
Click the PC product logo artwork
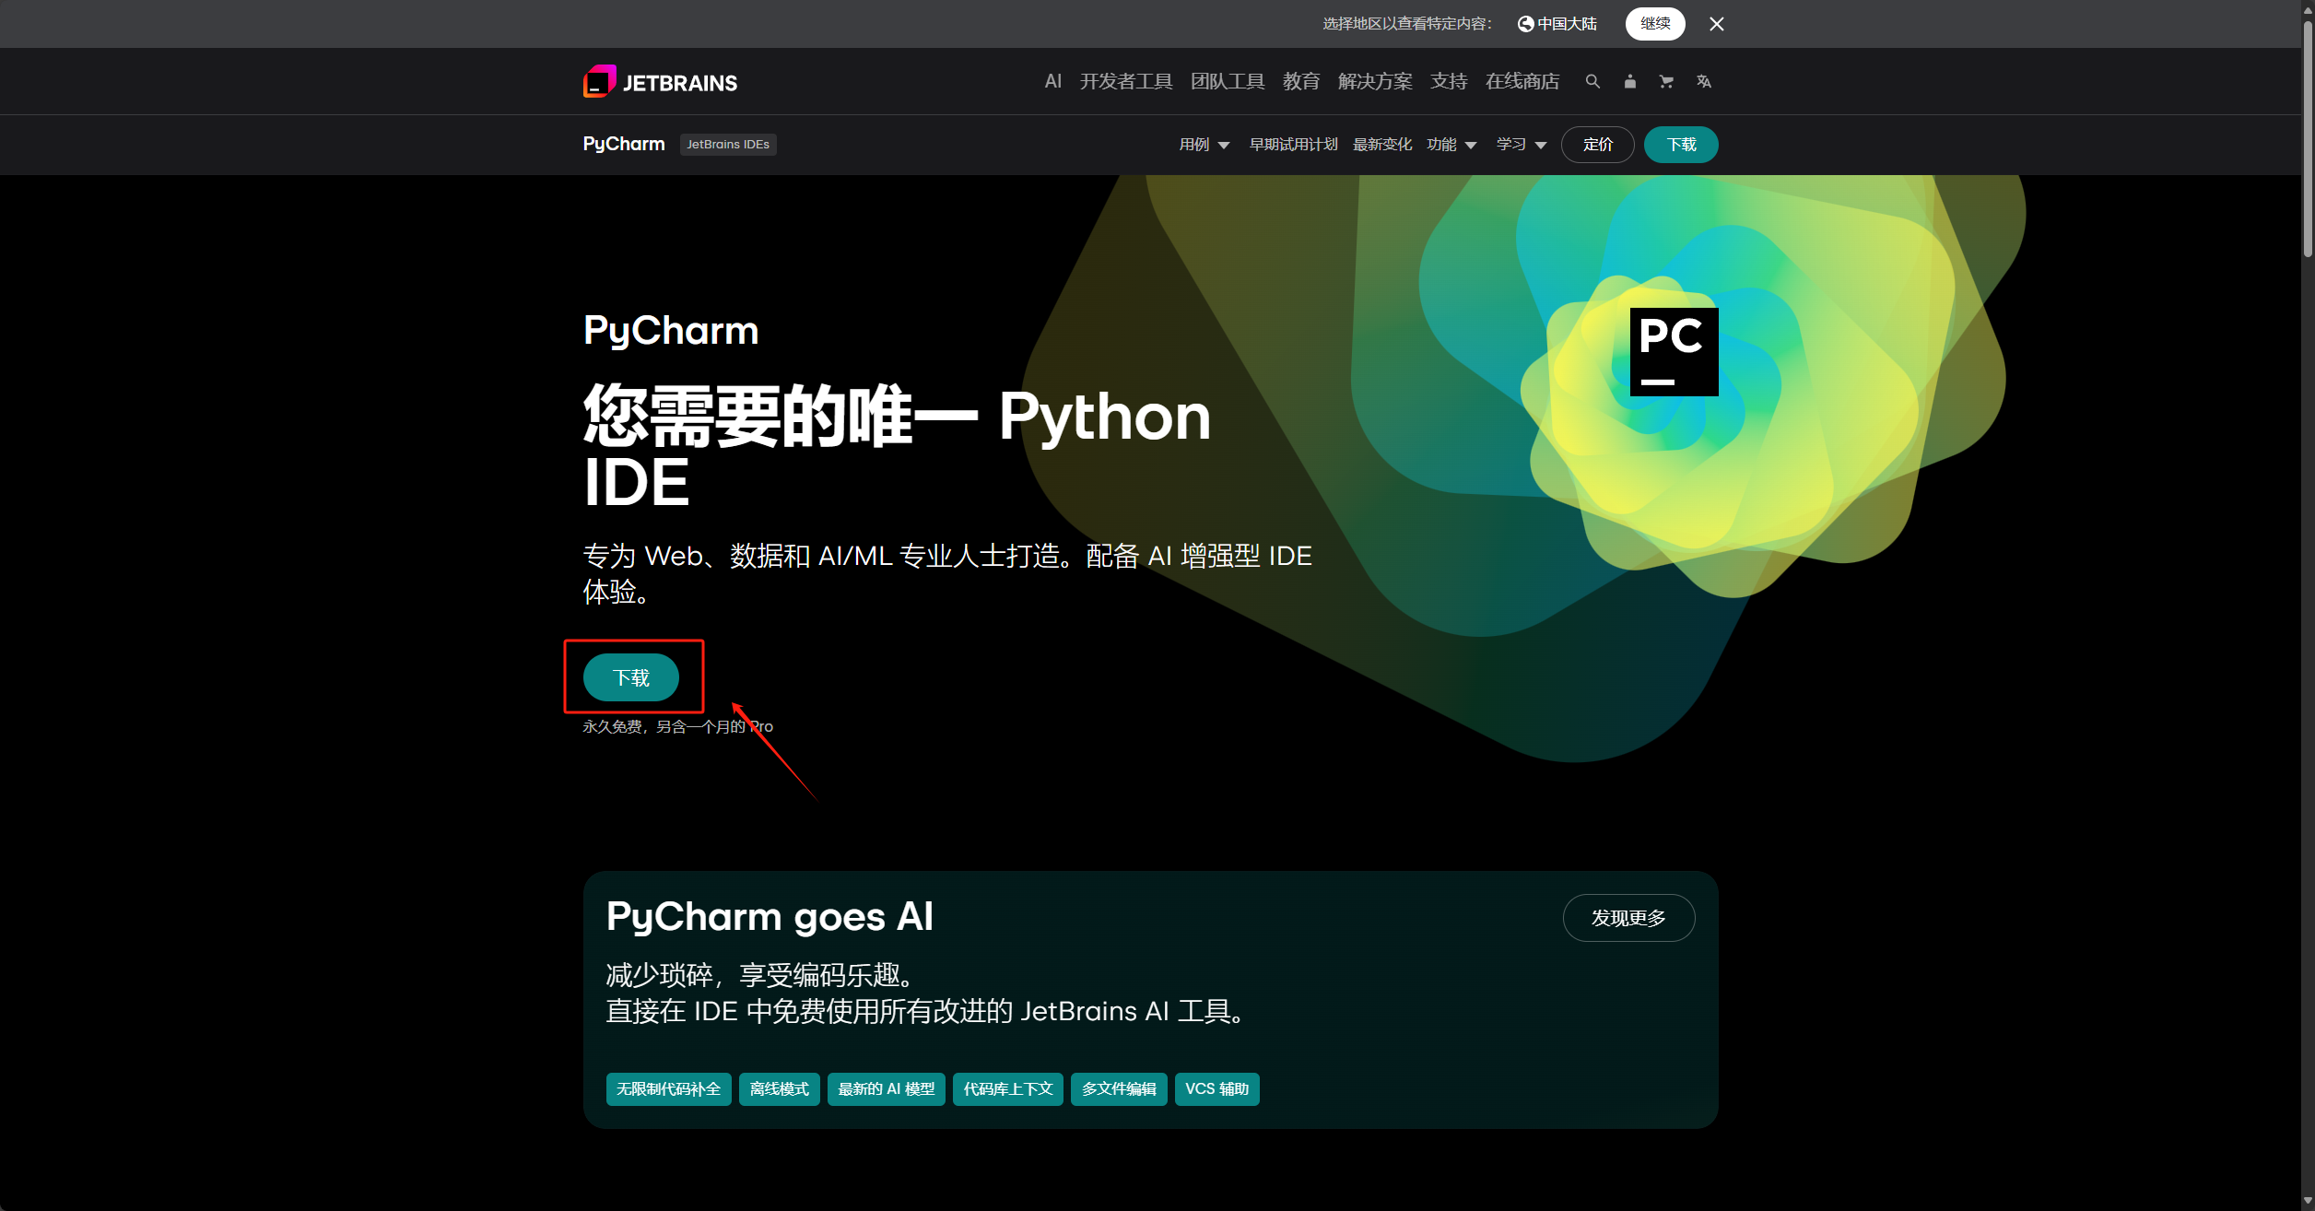[x=1674, y=350]
